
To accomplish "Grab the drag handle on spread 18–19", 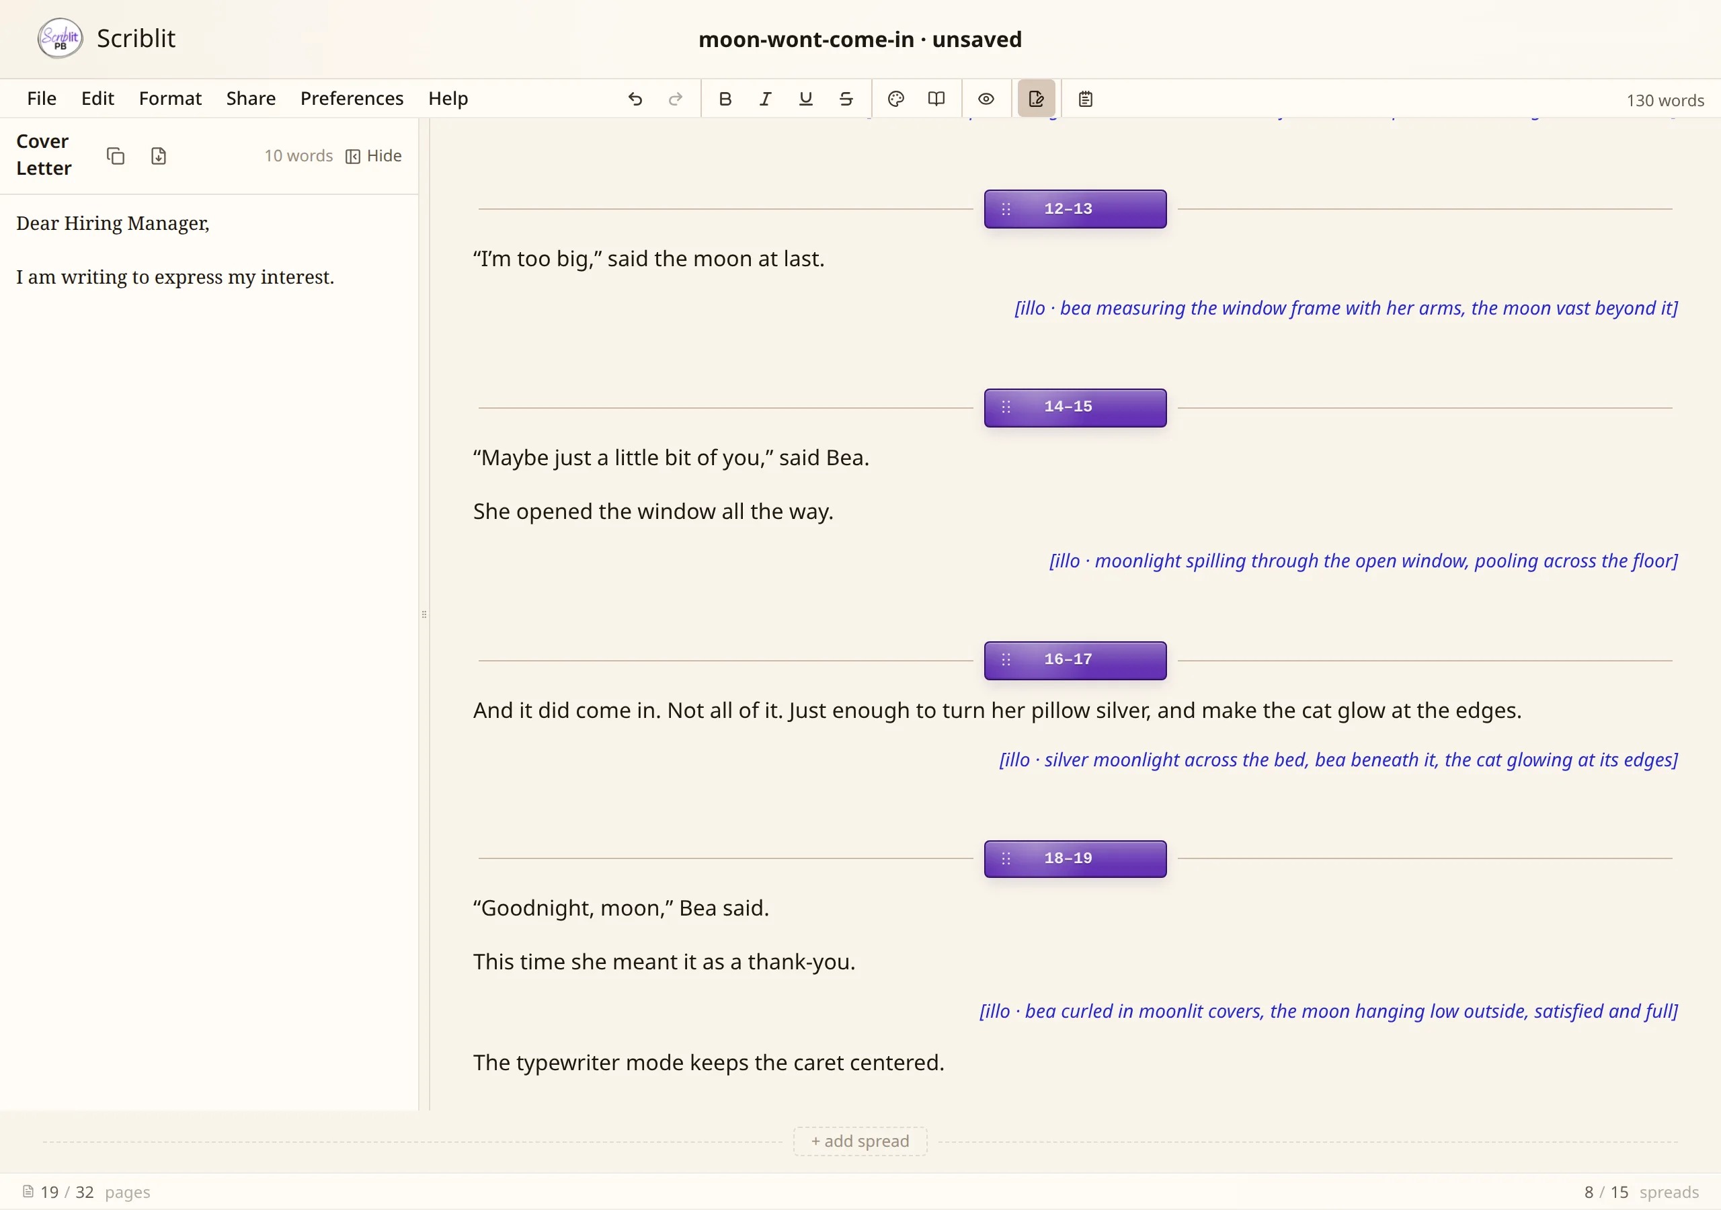I will tap(1006, 858).
